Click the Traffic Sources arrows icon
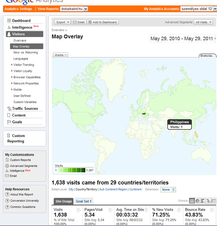The width and height of the screenshot is (217, 226). click(x=9, y=108)
